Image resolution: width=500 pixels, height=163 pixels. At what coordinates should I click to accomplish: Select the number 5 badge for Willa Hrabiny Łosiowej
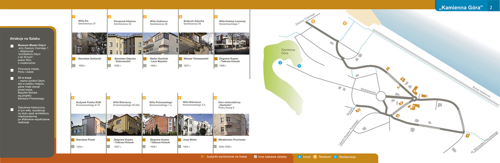[216, 17]
